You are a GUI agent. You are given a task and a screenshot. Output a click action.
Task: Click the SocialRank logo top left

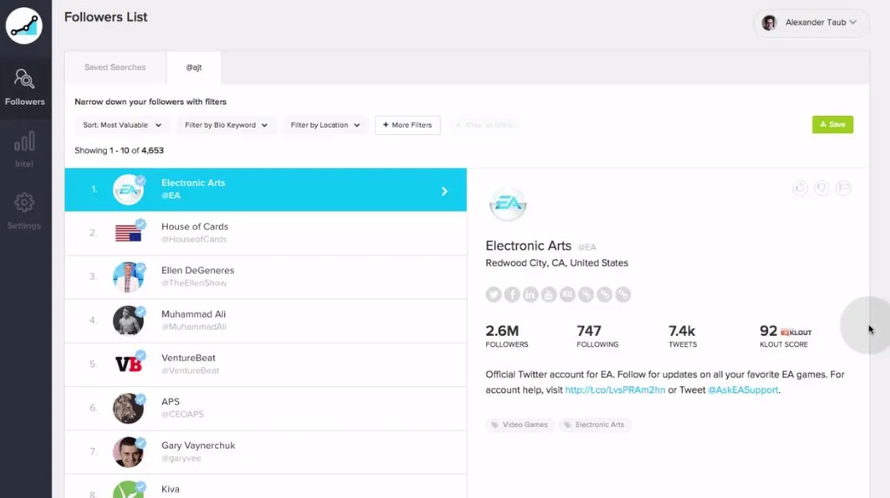(x=25, y=26)
